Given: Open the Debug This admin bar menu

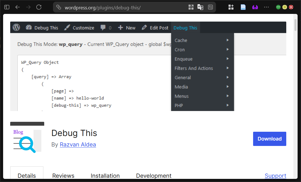Looking at the screenshot, I should point(185,28).
